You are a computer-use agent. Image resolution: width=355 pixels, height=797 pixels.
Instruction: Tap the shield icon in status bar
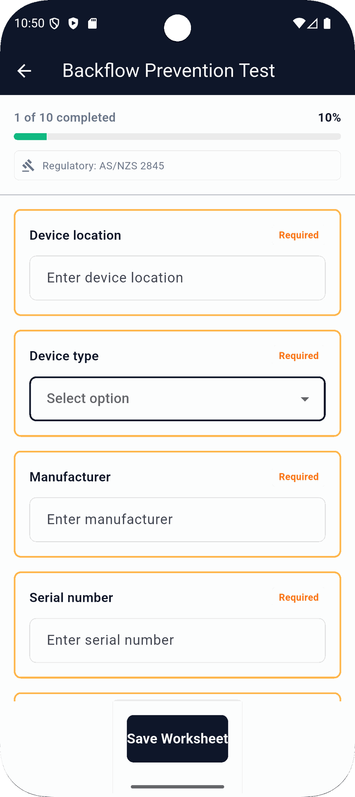pos(54,24)
